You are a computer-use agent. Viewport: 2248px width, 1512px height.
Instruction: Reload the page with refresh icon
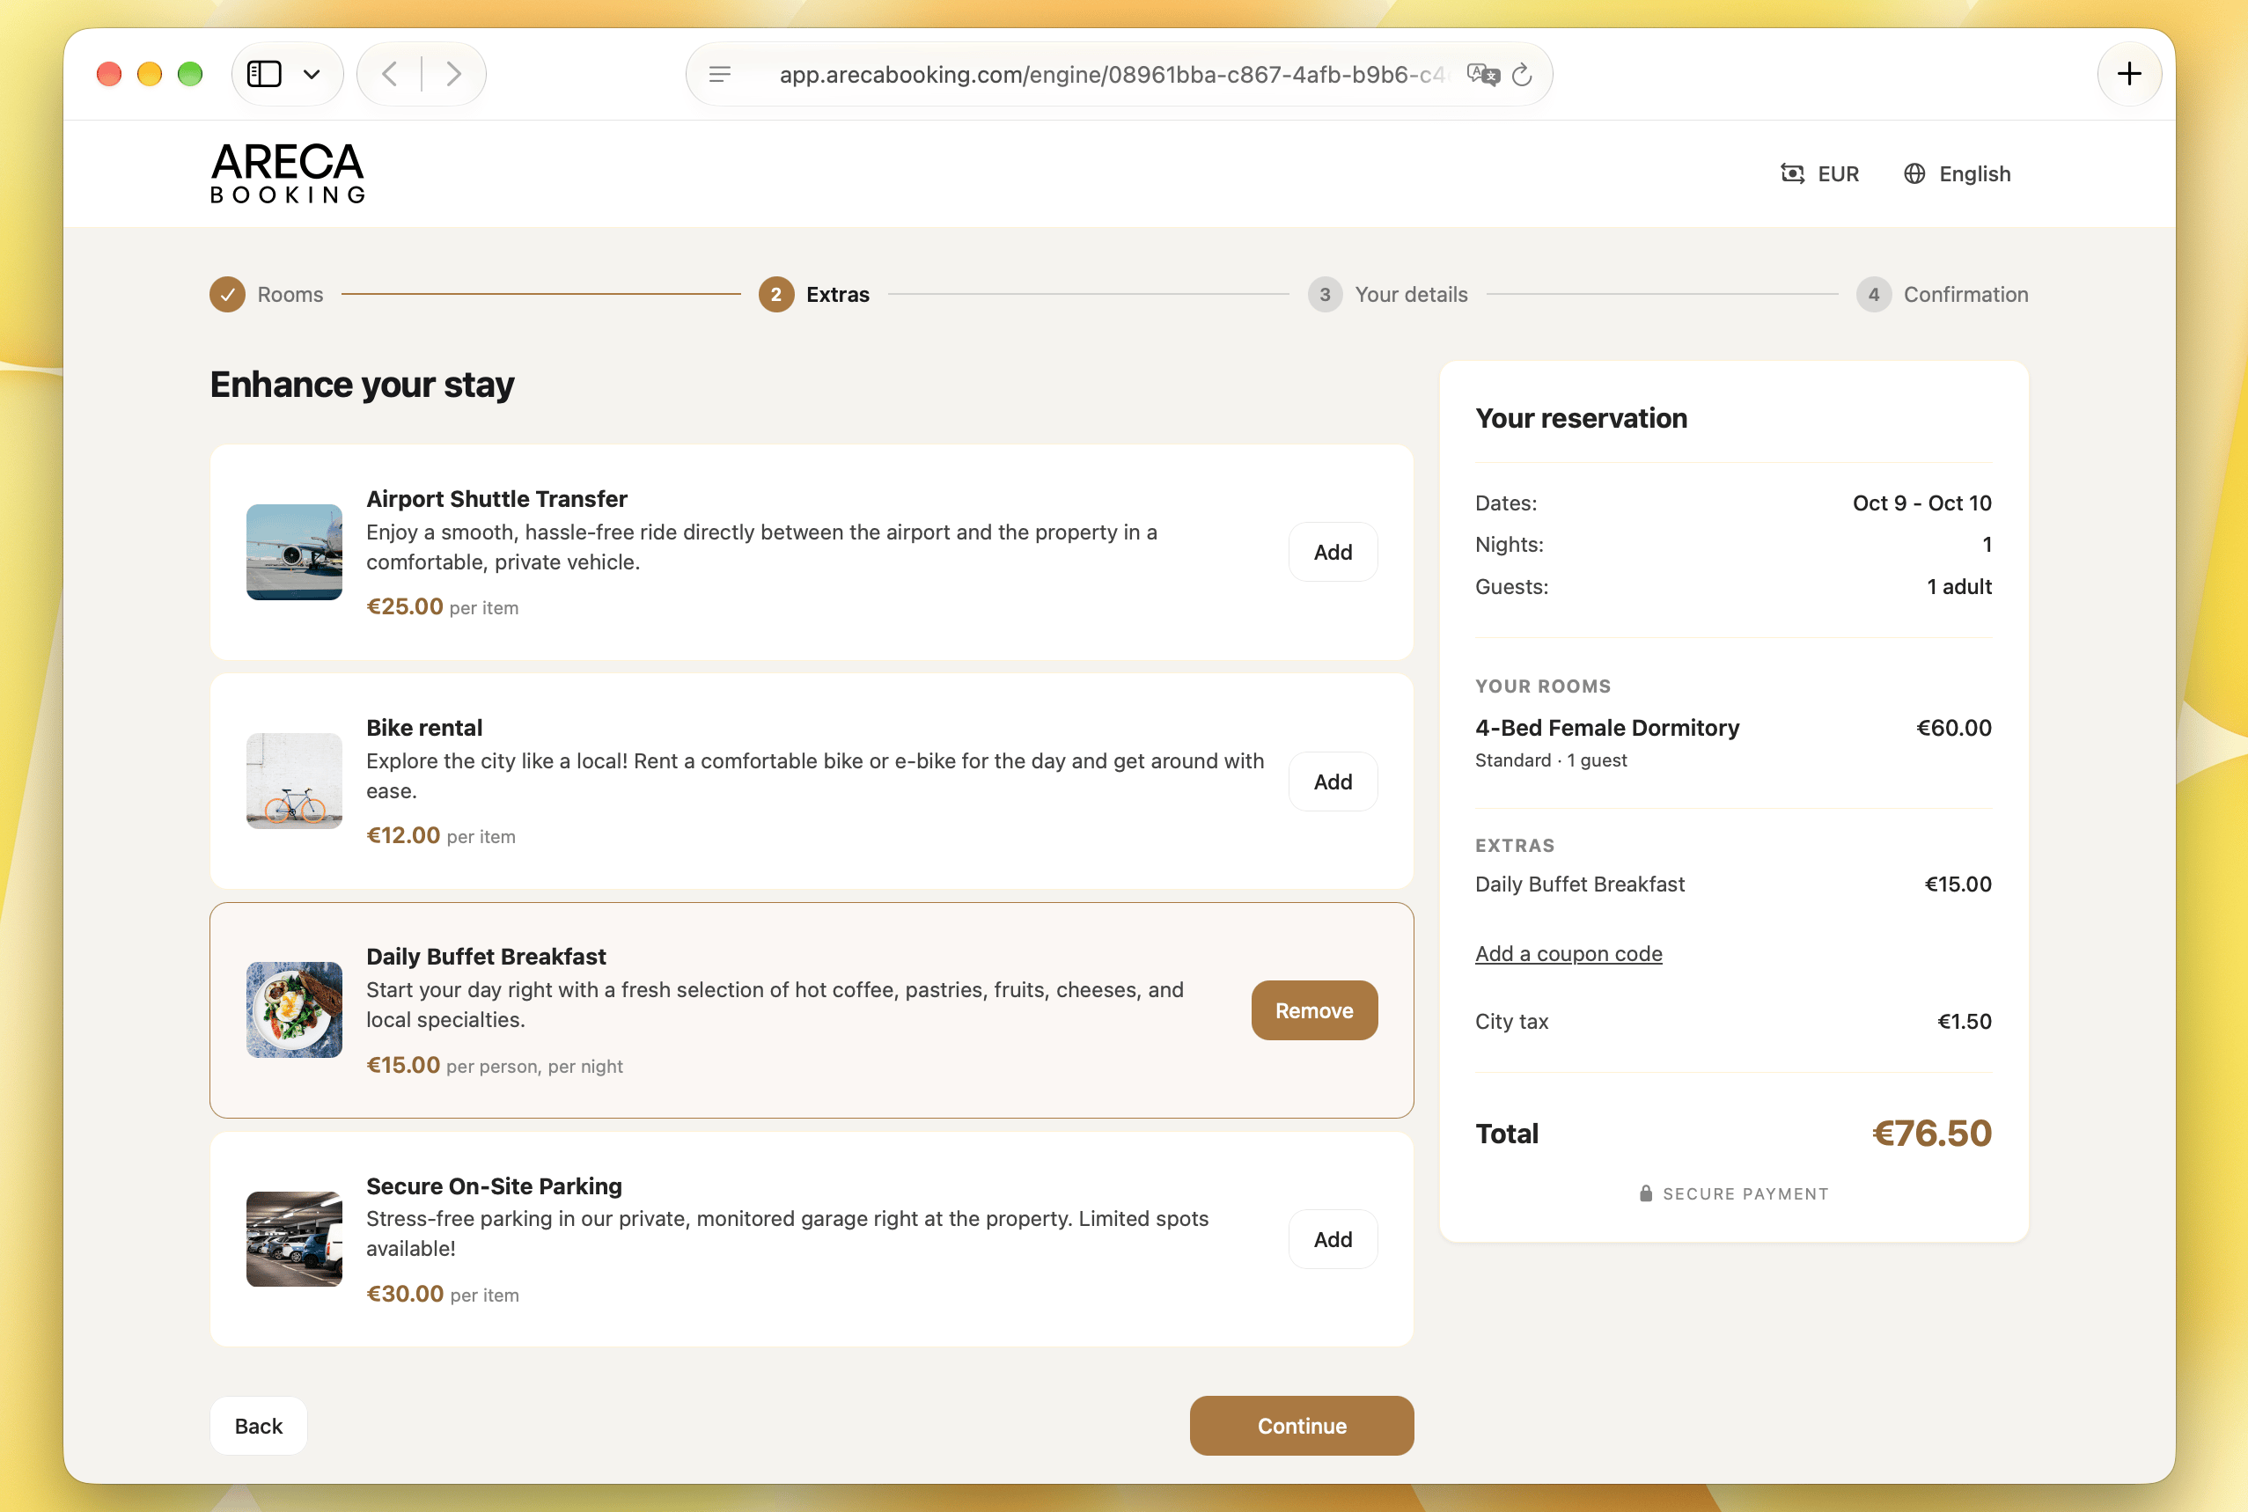[x=1522, y=74]
